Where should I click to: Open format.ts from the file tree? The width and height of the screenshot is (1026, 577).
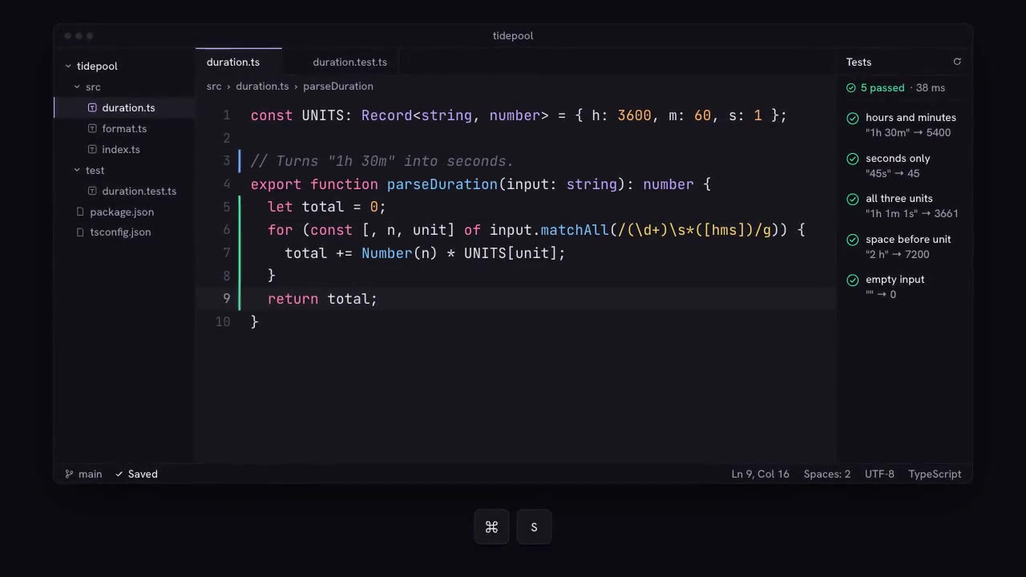point(124,128)
